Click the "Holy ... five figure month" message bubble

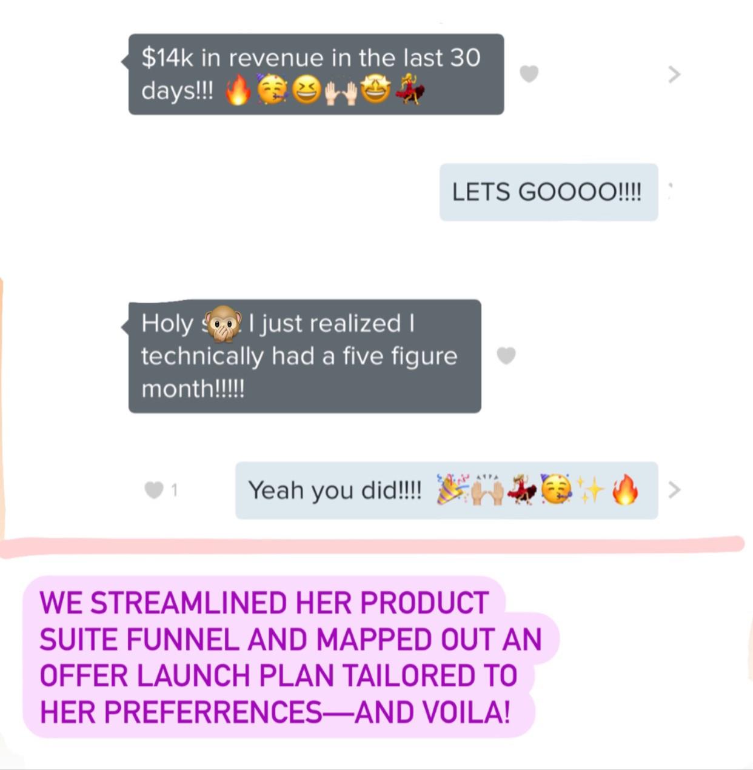(x=304, y=357)
